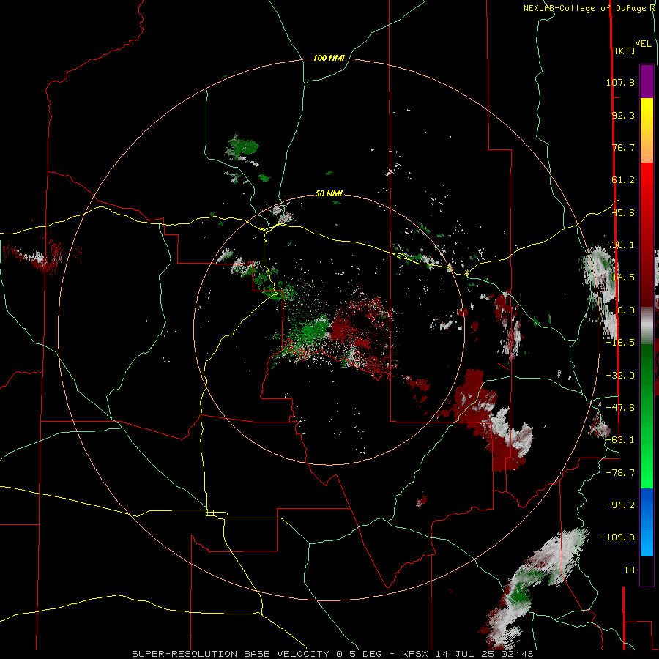Click the -63.1 scale value

click(x=620, y=440)
